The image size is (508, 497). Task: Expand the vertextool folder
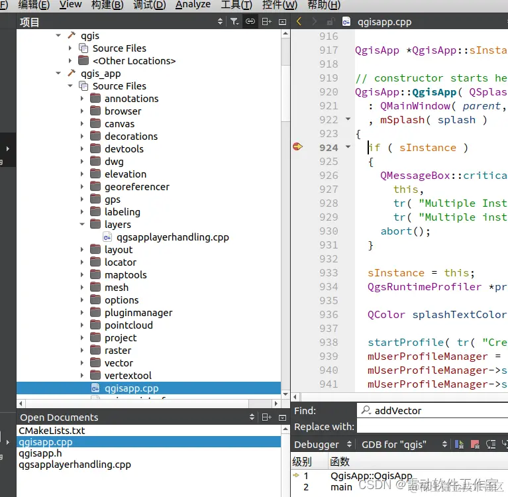82,376
